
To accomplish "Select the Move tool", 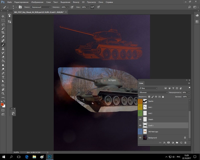I will 3,16.
